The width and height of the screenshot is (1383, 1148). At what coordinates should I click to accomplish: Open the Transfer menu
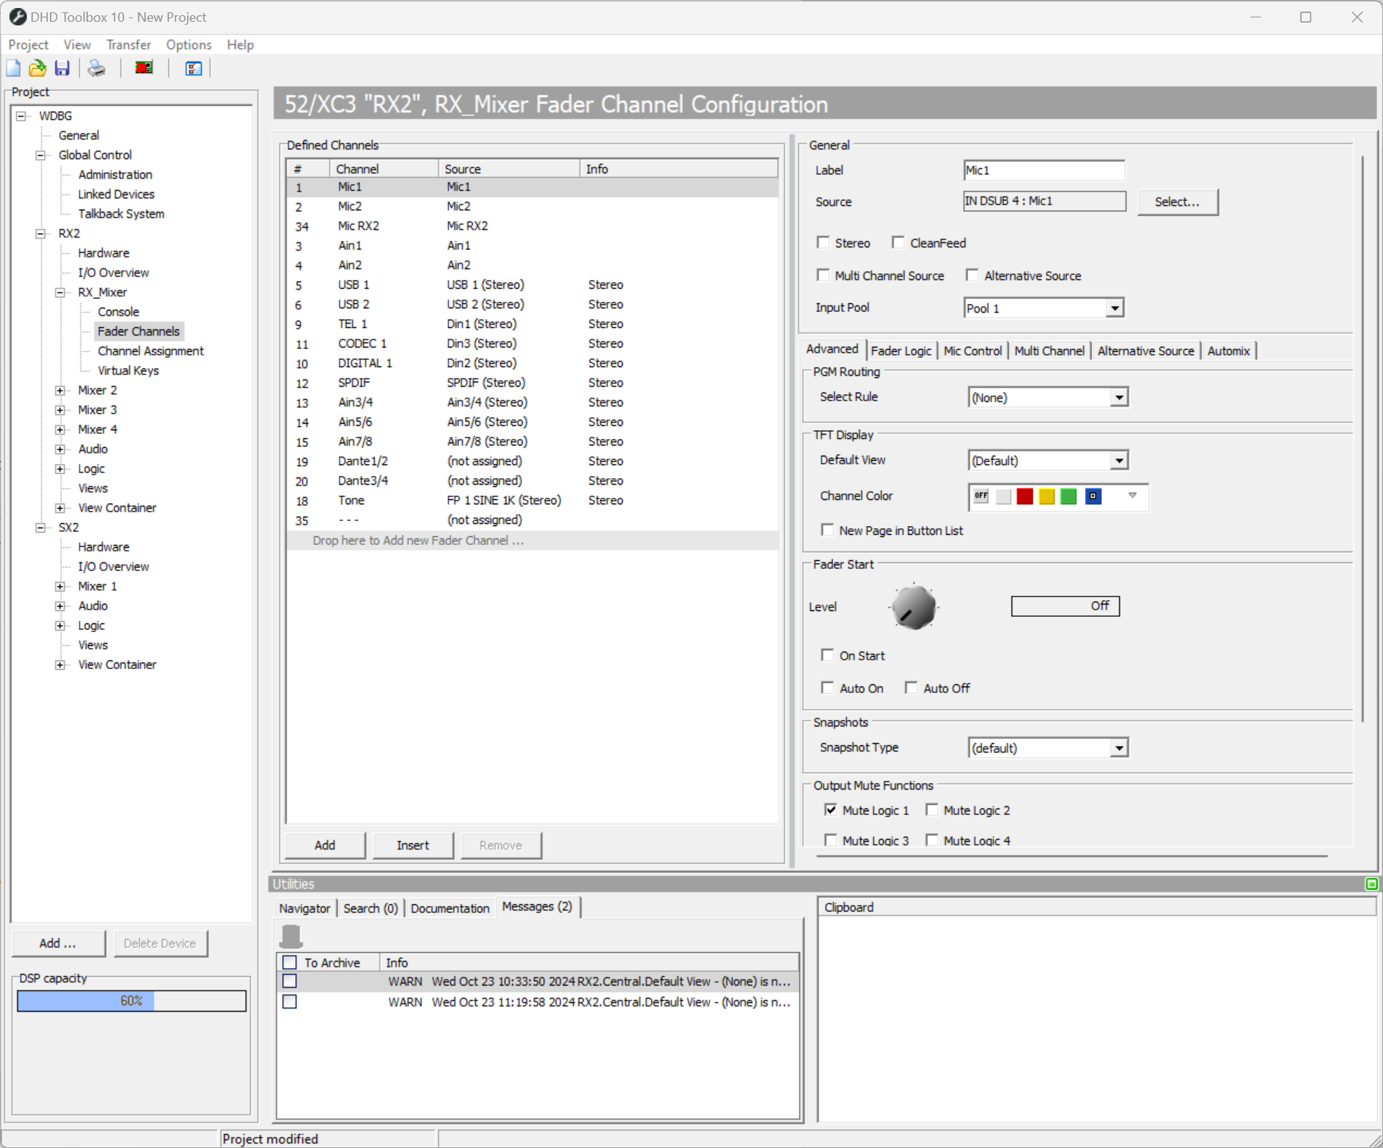click(128, 44)
